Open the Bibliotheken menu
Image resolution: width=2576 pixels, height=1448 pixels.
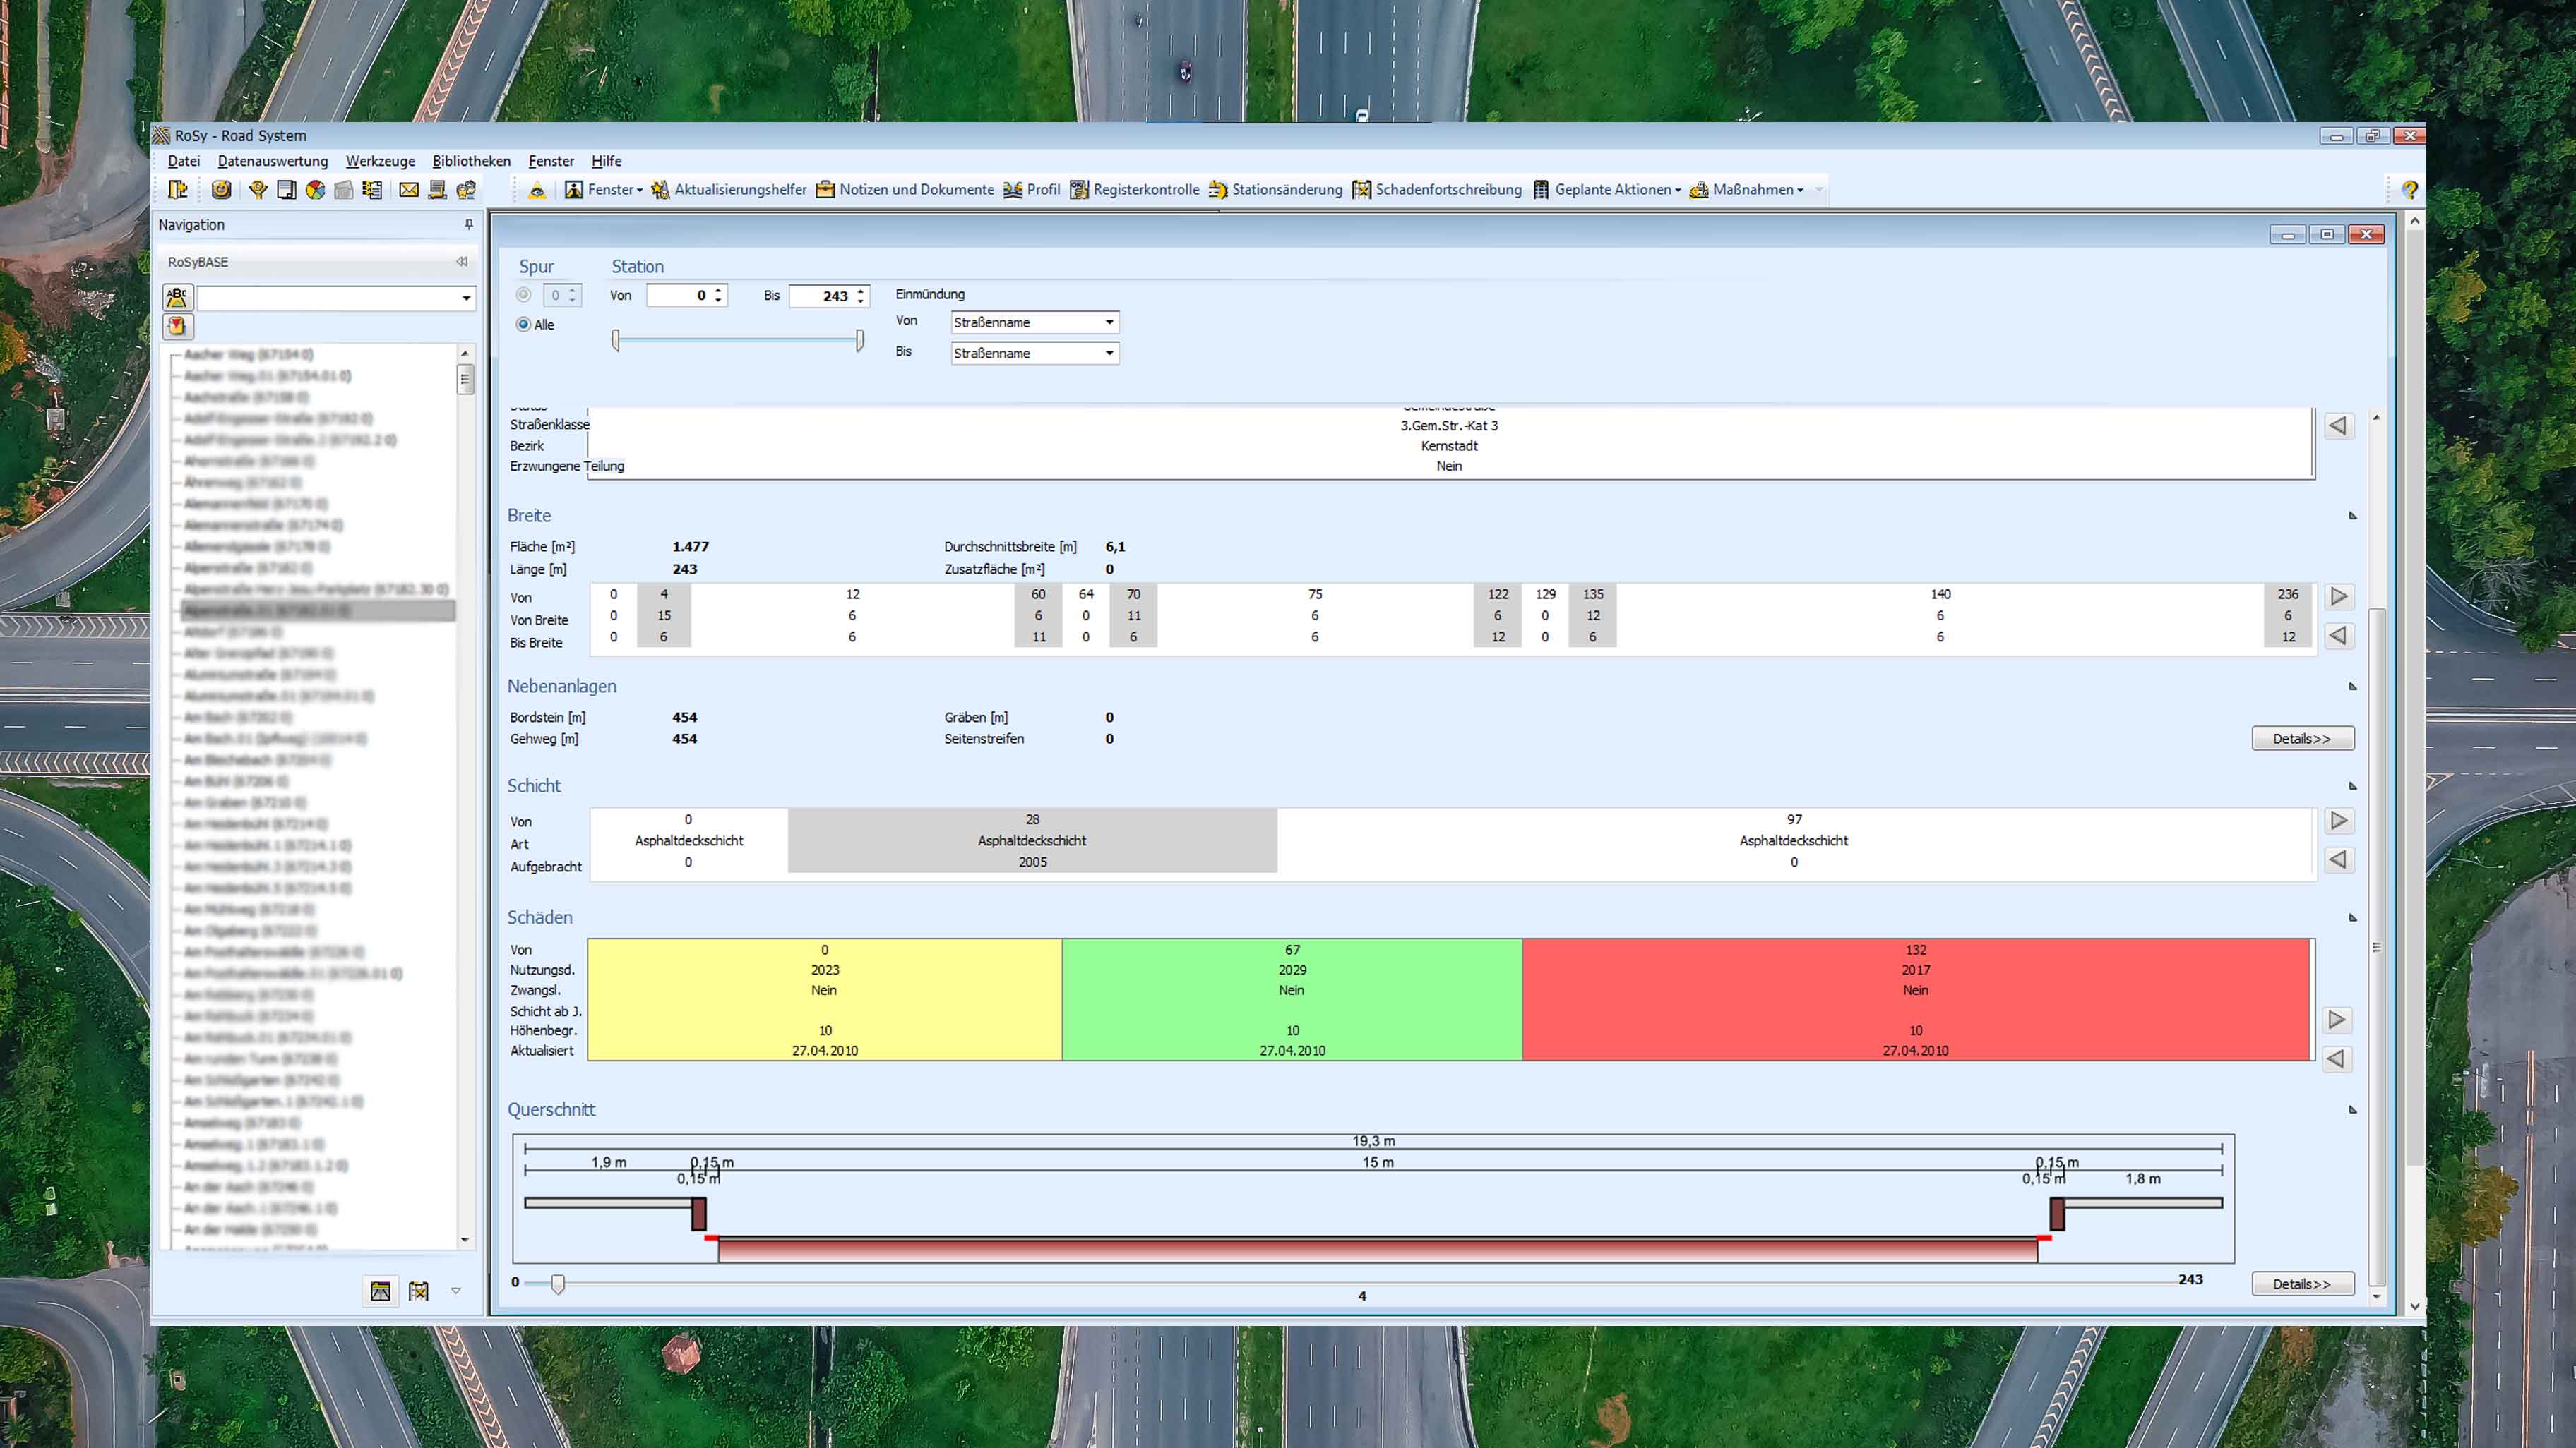[x=471, y=161]
